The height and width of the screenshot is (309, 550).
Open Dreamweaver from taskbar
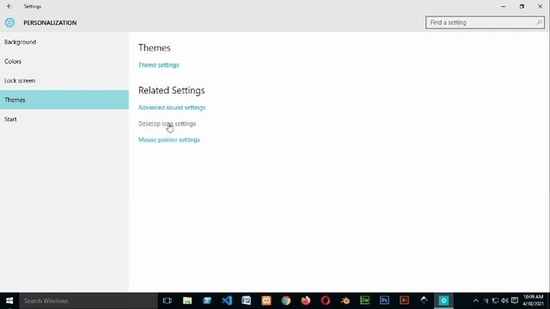(364, 300)
